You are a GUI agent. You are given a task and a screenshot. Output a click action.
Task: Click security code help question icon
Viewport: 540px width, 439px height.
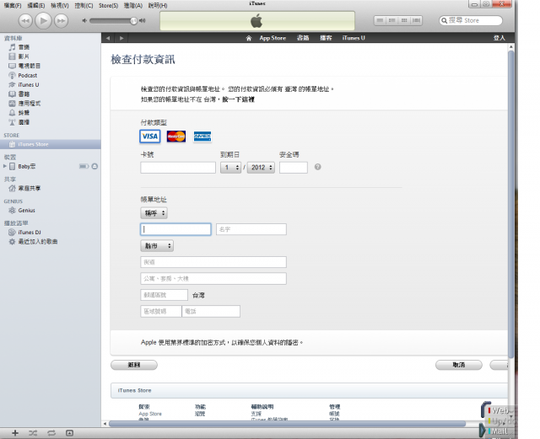(x=318, y=167)
